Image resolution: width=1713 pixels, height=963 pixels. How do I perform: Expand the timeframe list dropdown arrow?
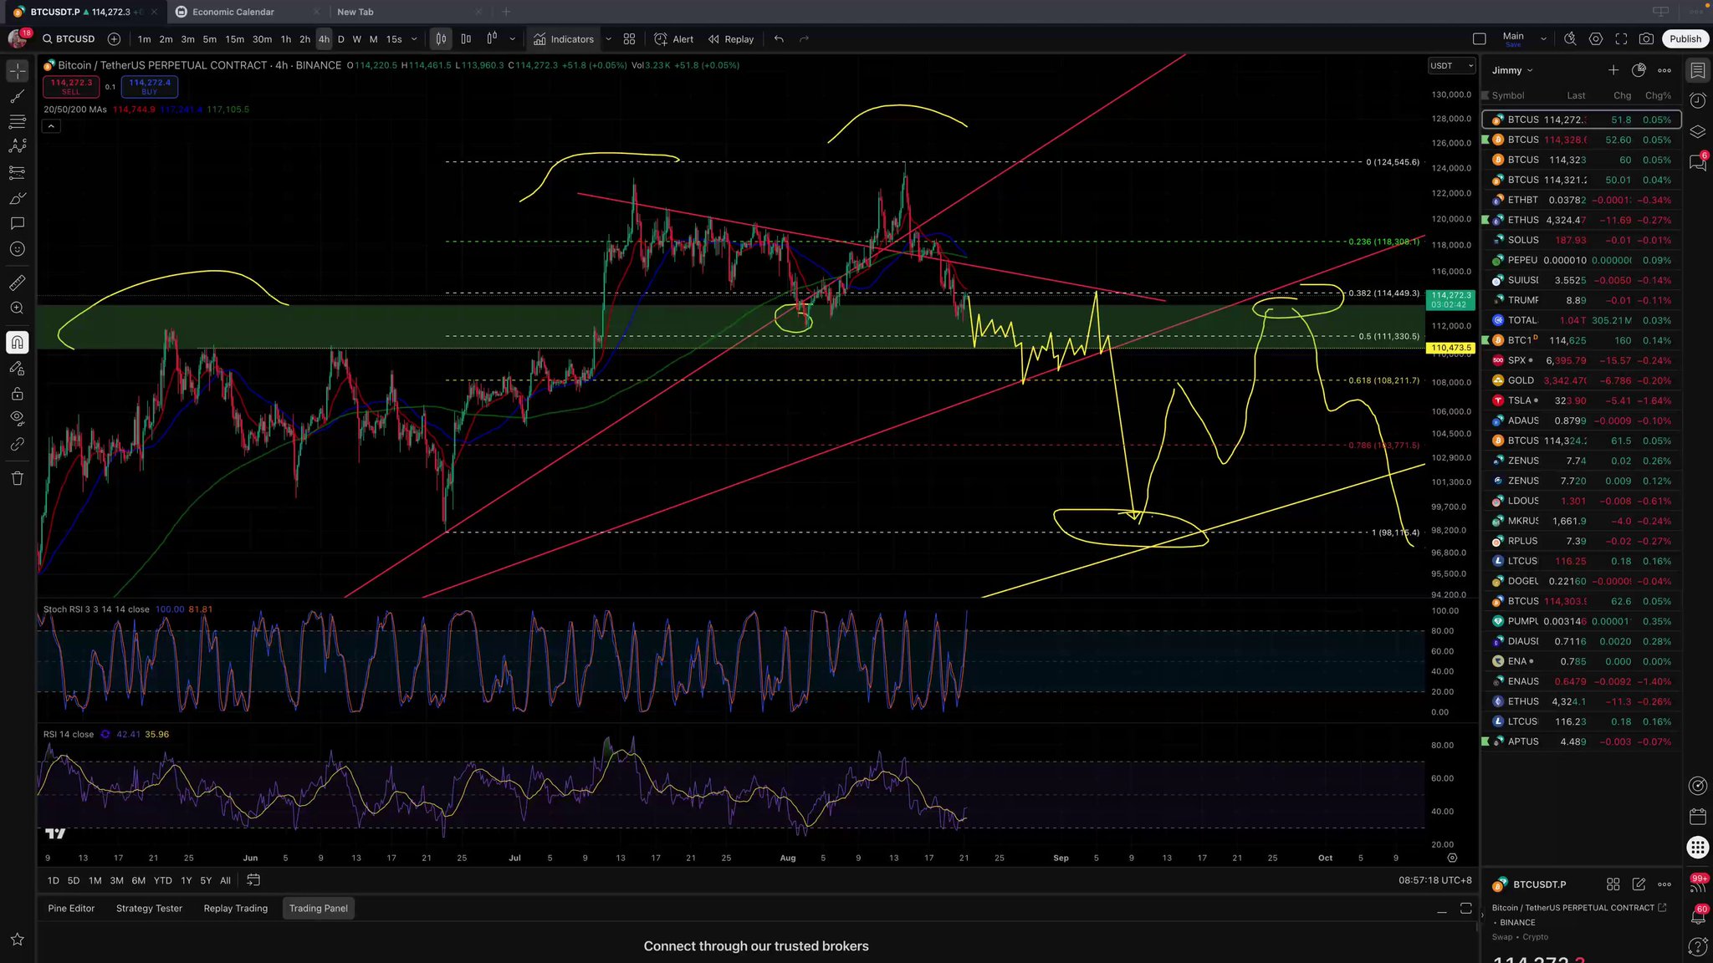[x=414, y=39]
